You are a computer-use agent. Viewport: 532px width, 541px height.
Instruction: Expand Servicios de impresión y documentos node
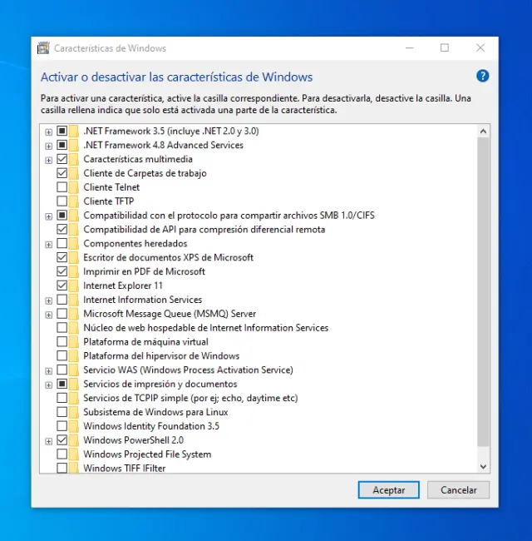49,385
